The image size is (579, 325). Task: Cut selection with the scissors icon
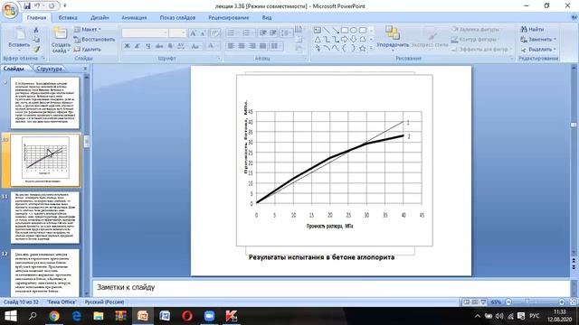point(36,30)
